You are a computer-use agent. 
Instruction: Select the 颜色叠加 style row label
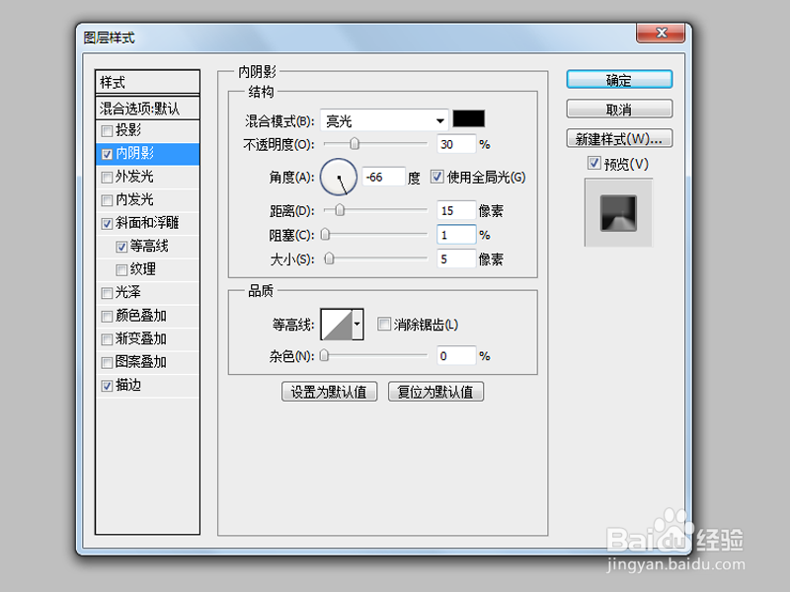tap(141, 316)
